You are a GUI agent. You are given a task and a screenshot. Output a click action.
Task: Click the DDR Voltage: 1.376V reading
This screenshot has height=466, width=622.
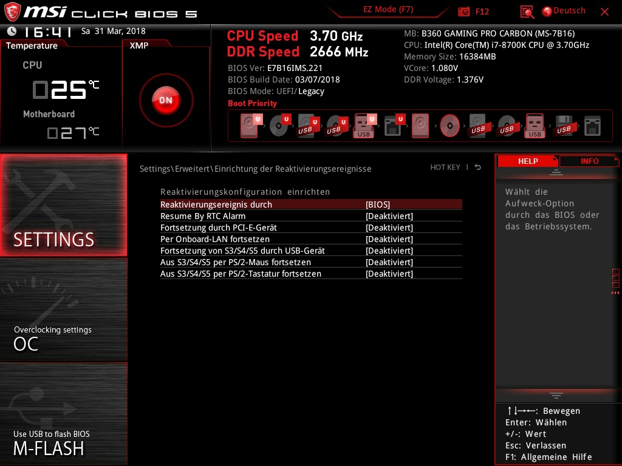click(x=443, y=79)
